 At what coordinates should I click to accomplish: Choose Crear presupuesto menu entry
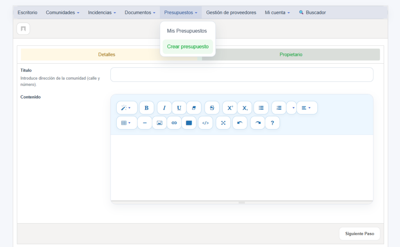[x=187, y=47]
